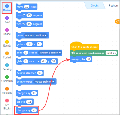Screen dimensions: 120x115
Task: Select the Motion category circle
Action: click(7, 6)
